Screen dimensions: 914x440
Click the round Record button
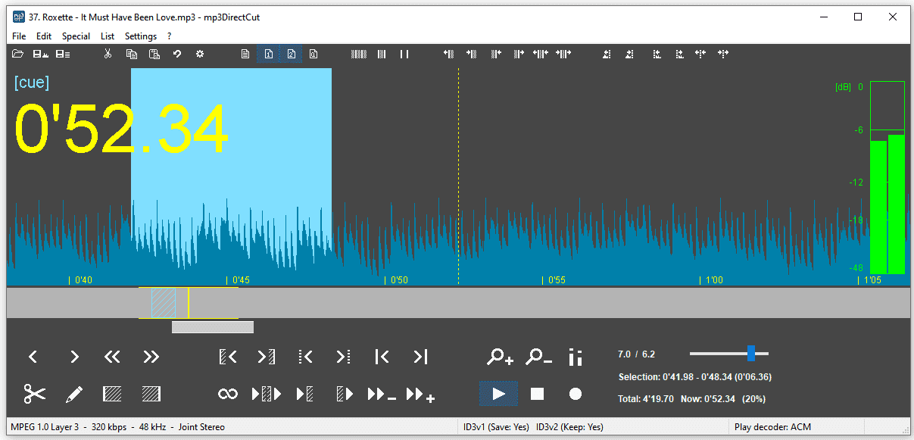(x=576, y=394)
